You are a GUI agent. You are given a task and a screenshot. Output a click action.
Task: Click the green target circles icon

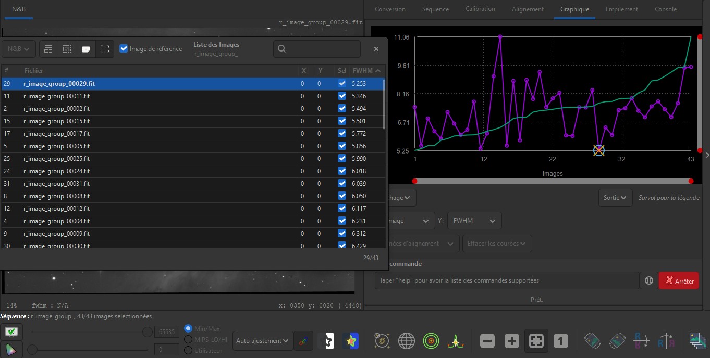(431, 341)
